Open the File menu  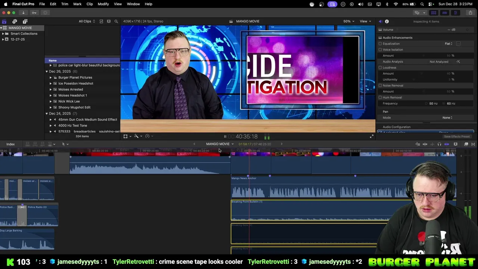coord(42,4)
